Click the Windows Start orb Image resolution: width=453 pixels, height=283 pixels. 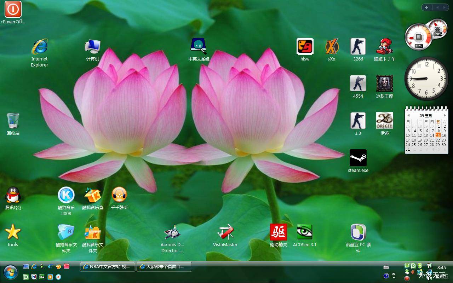11,272
